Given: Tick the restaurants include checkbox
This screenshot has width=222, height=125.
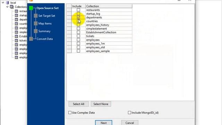Looking at the screenshot, I should tap(78, 10).
